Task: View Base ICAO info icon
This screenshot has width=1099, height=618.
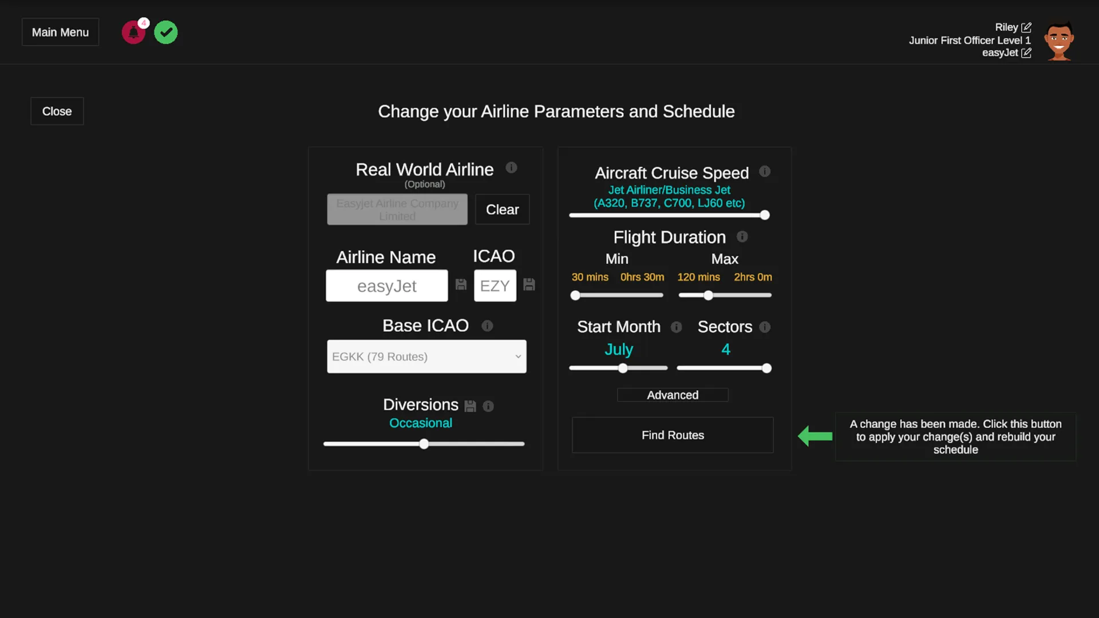Action: point(487,326)
